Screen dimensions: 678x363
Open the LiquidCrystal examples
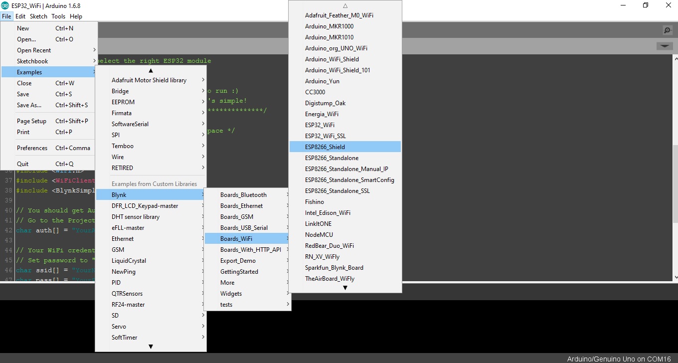151,261
